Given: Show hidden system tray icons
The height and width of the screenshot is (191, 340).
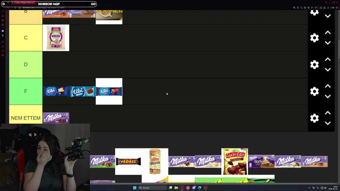Looking at the screenshot, I should coord(309,188).
